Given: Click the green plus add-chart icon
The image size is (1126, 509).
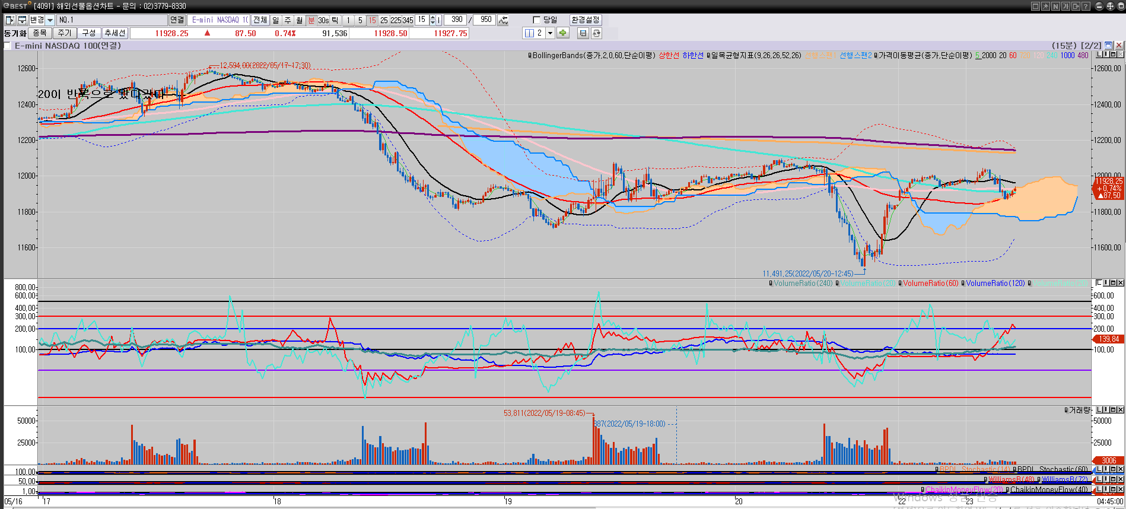Looking at the screenshot, I should point(562,33).
